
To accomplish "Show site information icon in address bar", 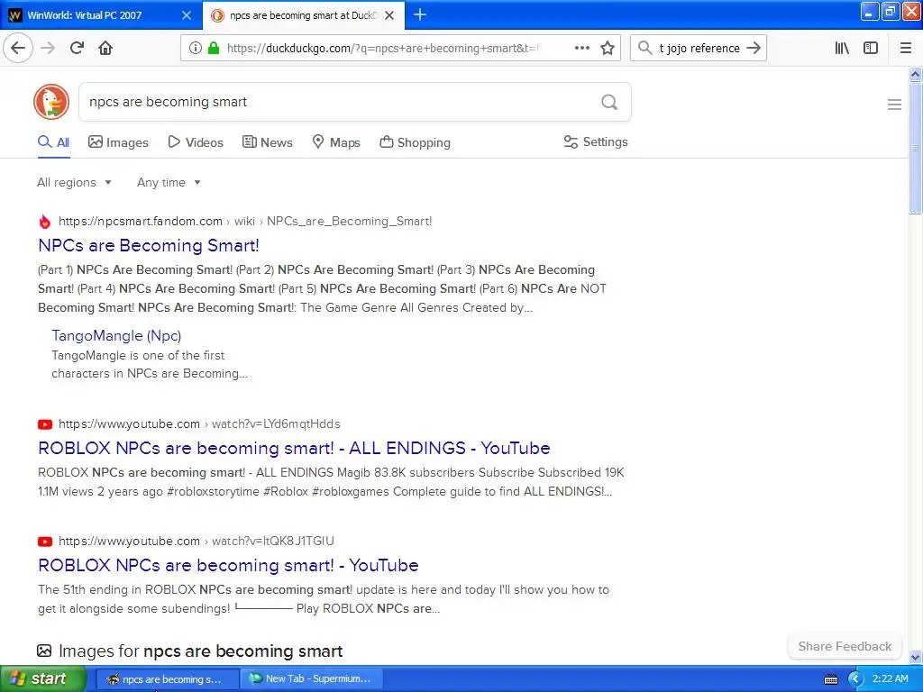I will (195, 48).
